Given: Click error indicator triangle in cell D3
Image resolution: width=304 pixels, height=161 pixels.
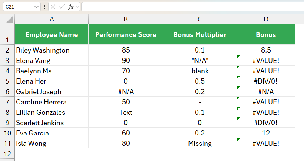Looking at the screenshot, I should point(238,57).
